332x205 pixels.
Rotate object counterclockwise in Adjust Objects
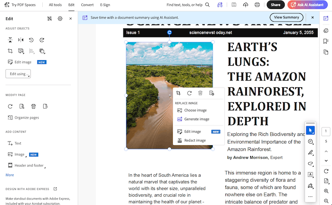[32, 40]
